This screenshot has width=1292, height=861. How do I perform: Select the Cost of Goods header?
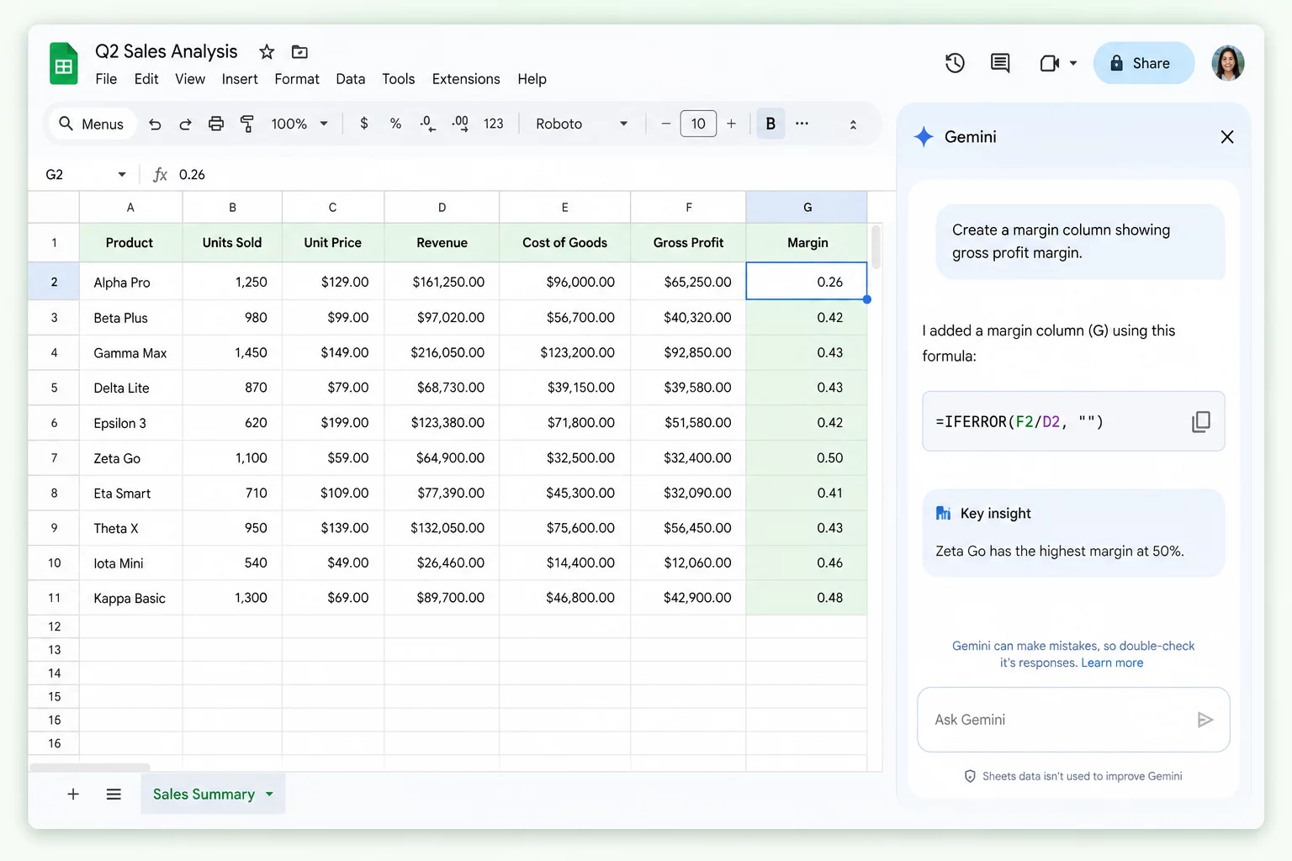[564, 242]
